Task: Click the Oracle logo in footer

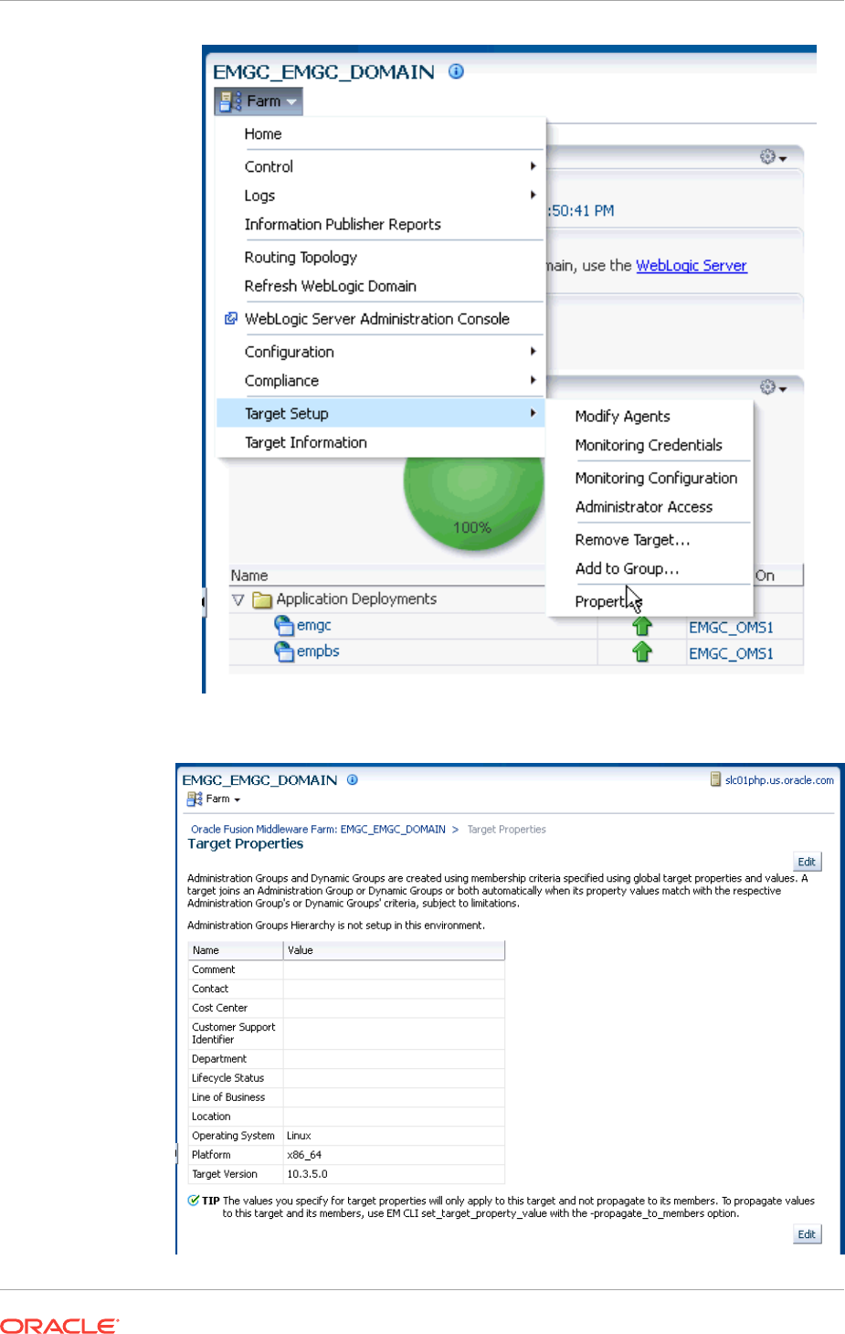Action: click(59, 1326)
